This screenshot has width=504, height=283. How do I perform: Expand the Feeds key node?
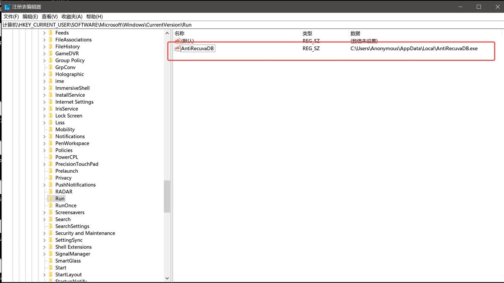point(44,33)
